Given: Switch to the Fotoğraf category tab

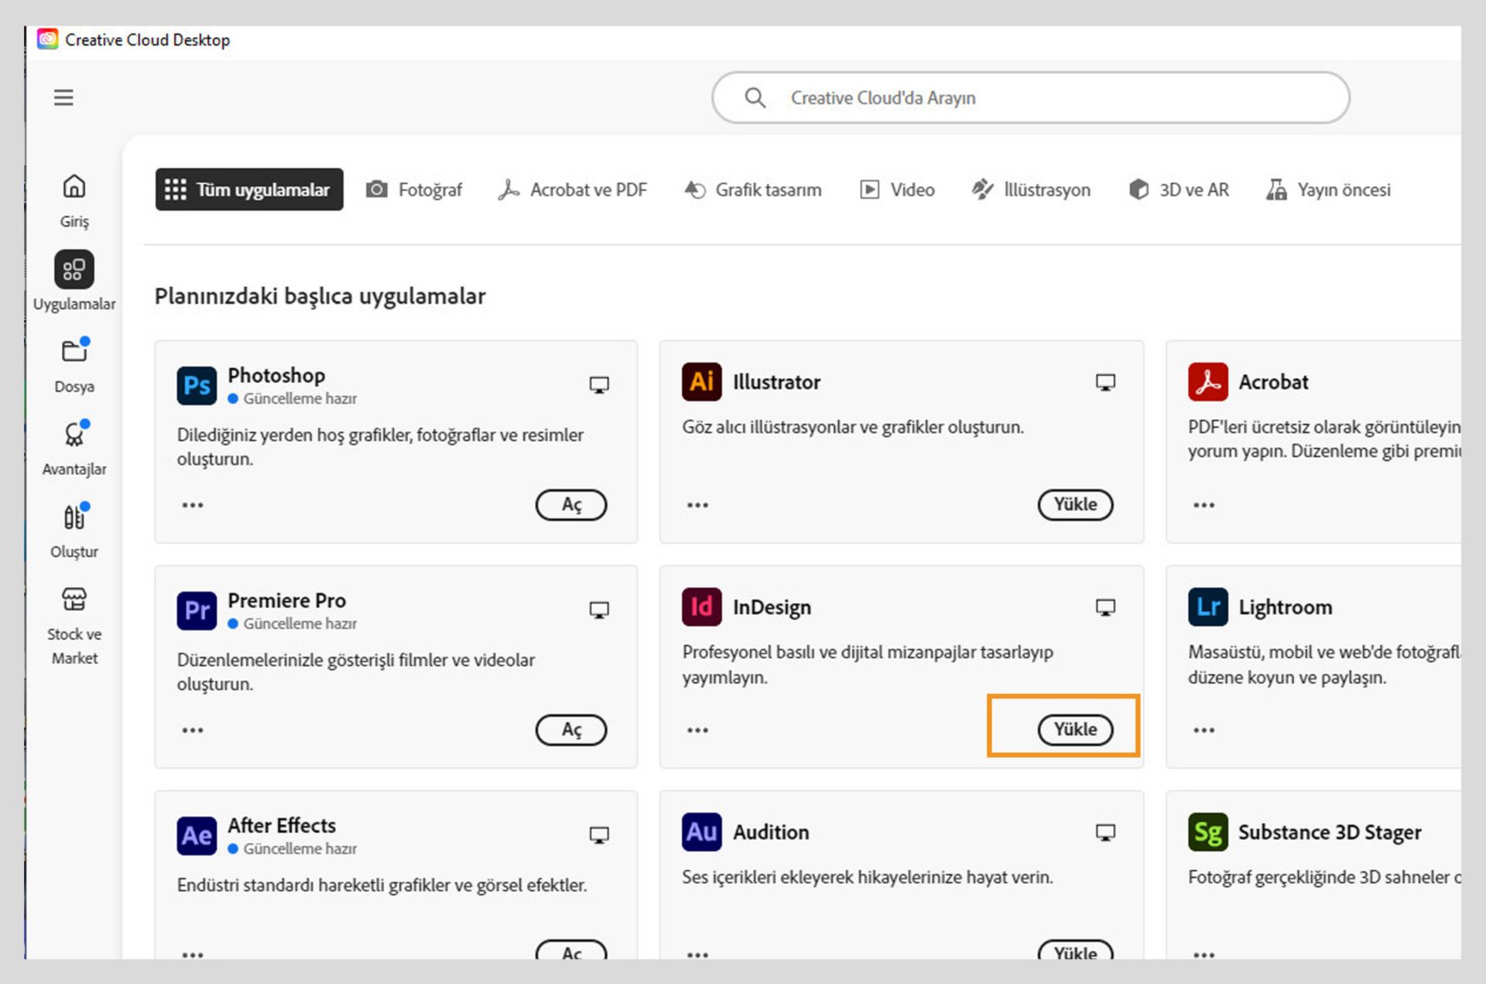Looking at the screenshot, I should pos(414,190).
